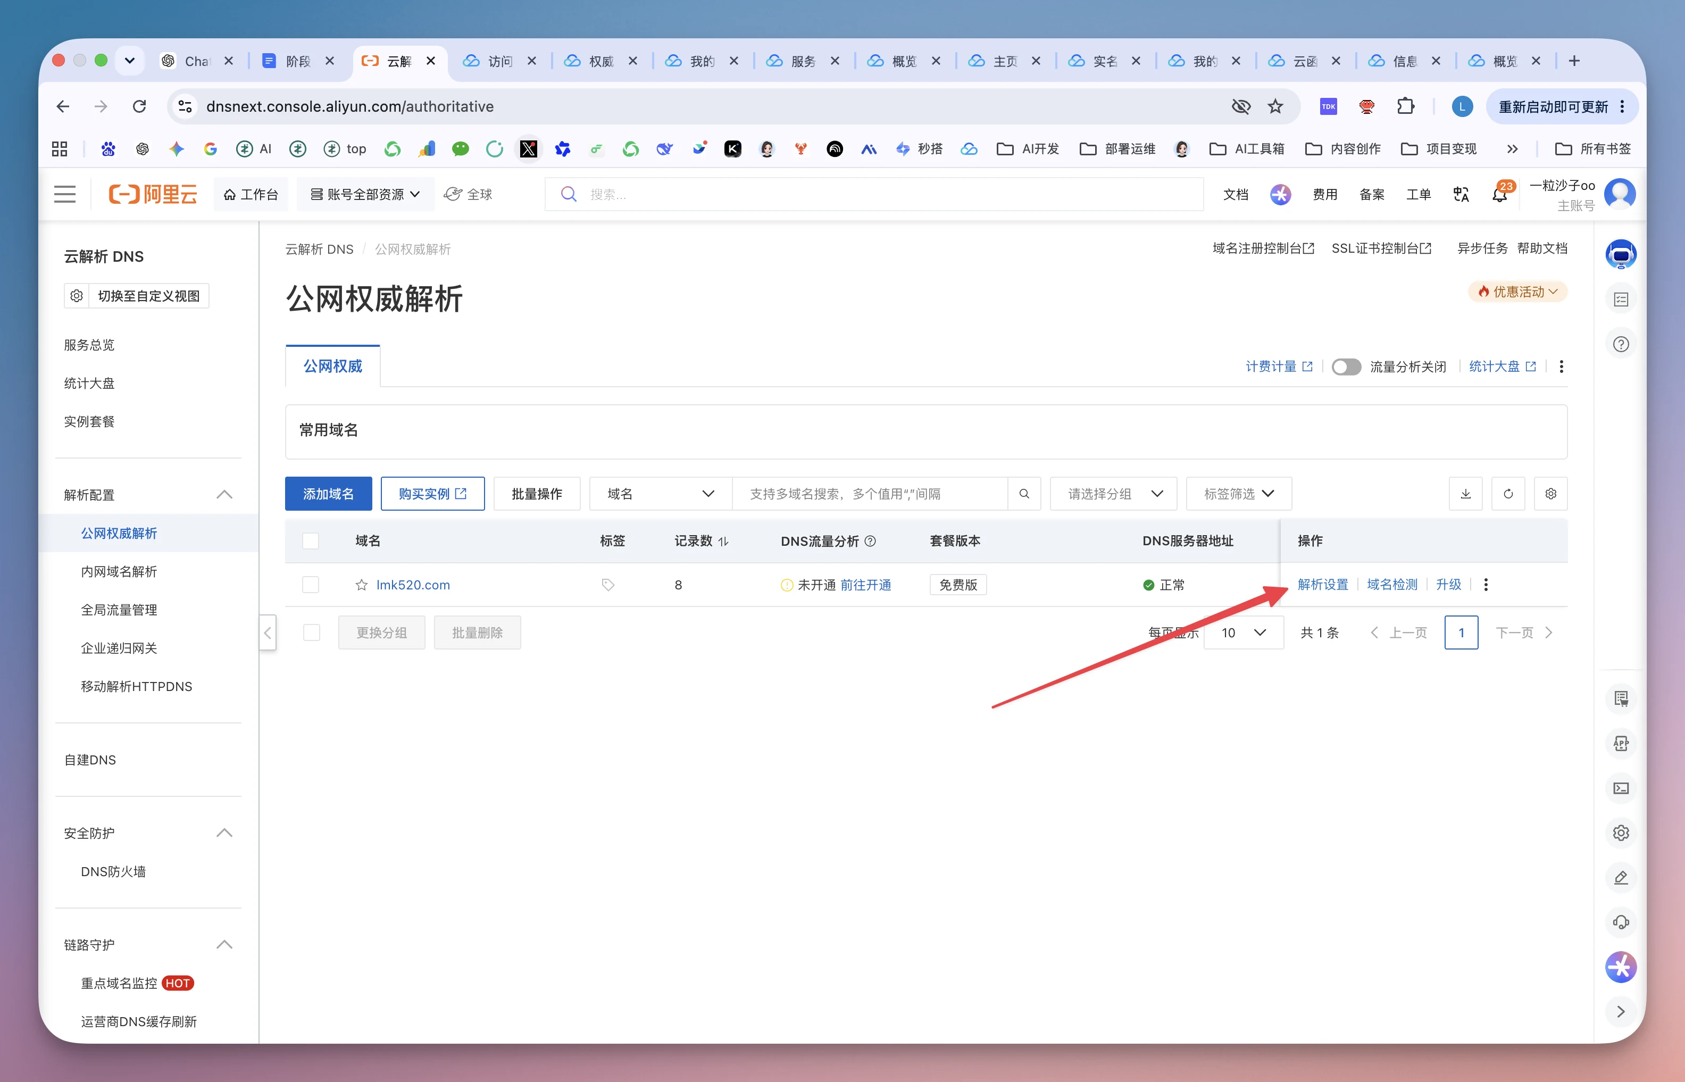Click the DNS流量分析 help question icon
This screenshot has width=1685, height=1082.
870,541
